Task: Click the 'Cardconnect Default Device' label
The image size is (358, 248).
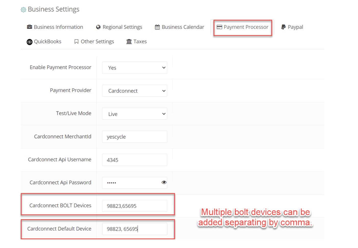Action: click(59, 229)
